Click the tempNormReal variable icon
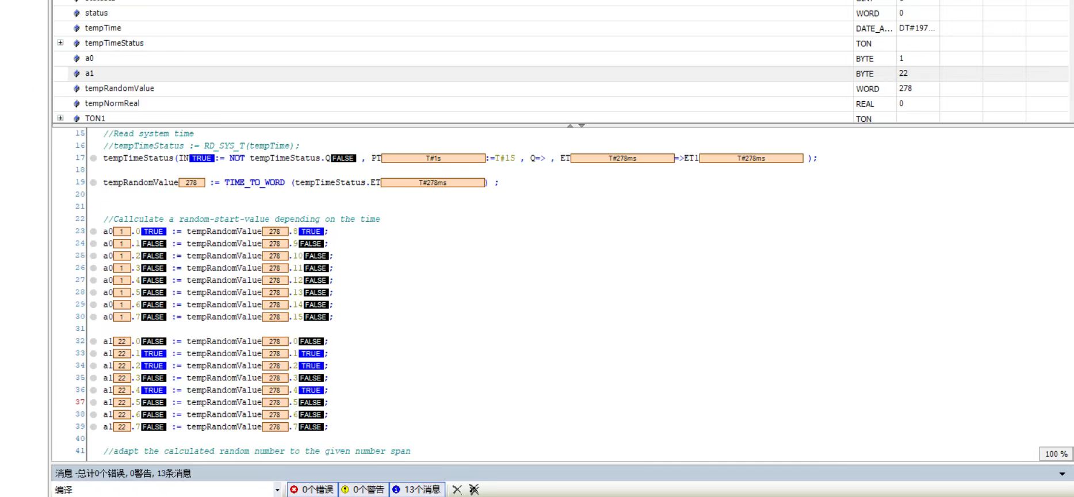The width and height of the screenshot is (1074, 497). (77, 103)
